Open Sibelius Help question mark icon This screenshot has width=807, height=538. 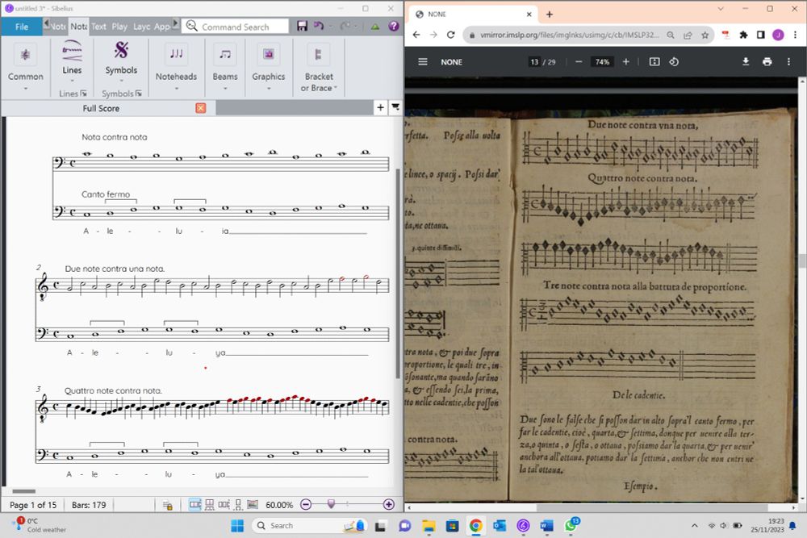click(x=394, y=27)
